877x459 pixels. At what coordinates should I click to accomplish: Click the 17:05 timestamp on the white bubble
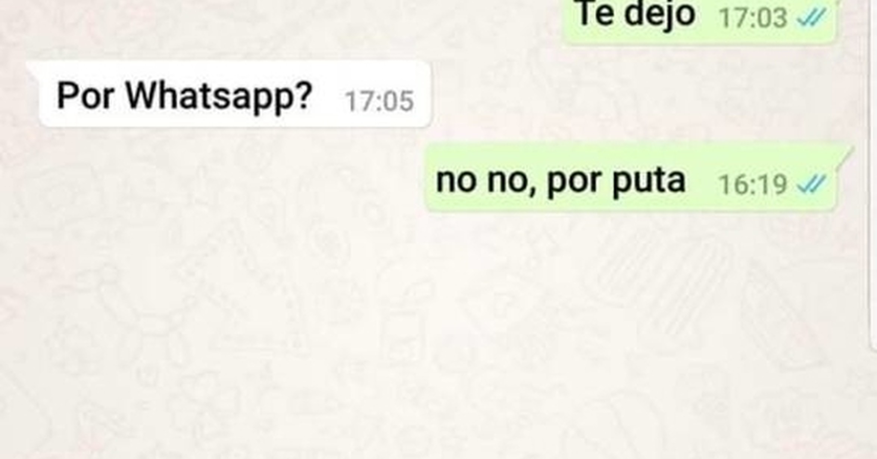pyautogui.click(x=379, y=102)
